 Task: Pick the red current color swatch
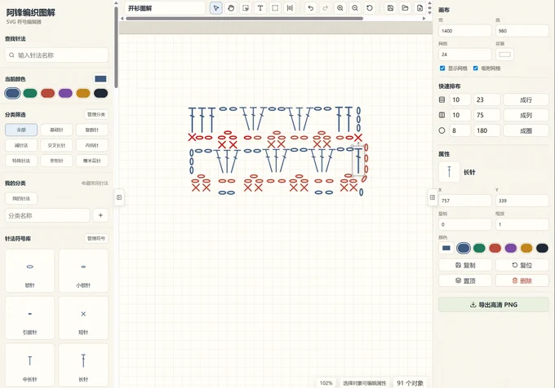point(48,93)
